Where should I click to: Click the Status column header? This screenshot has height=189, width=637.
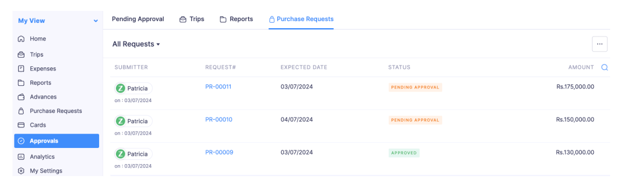[x=399, y=67]
